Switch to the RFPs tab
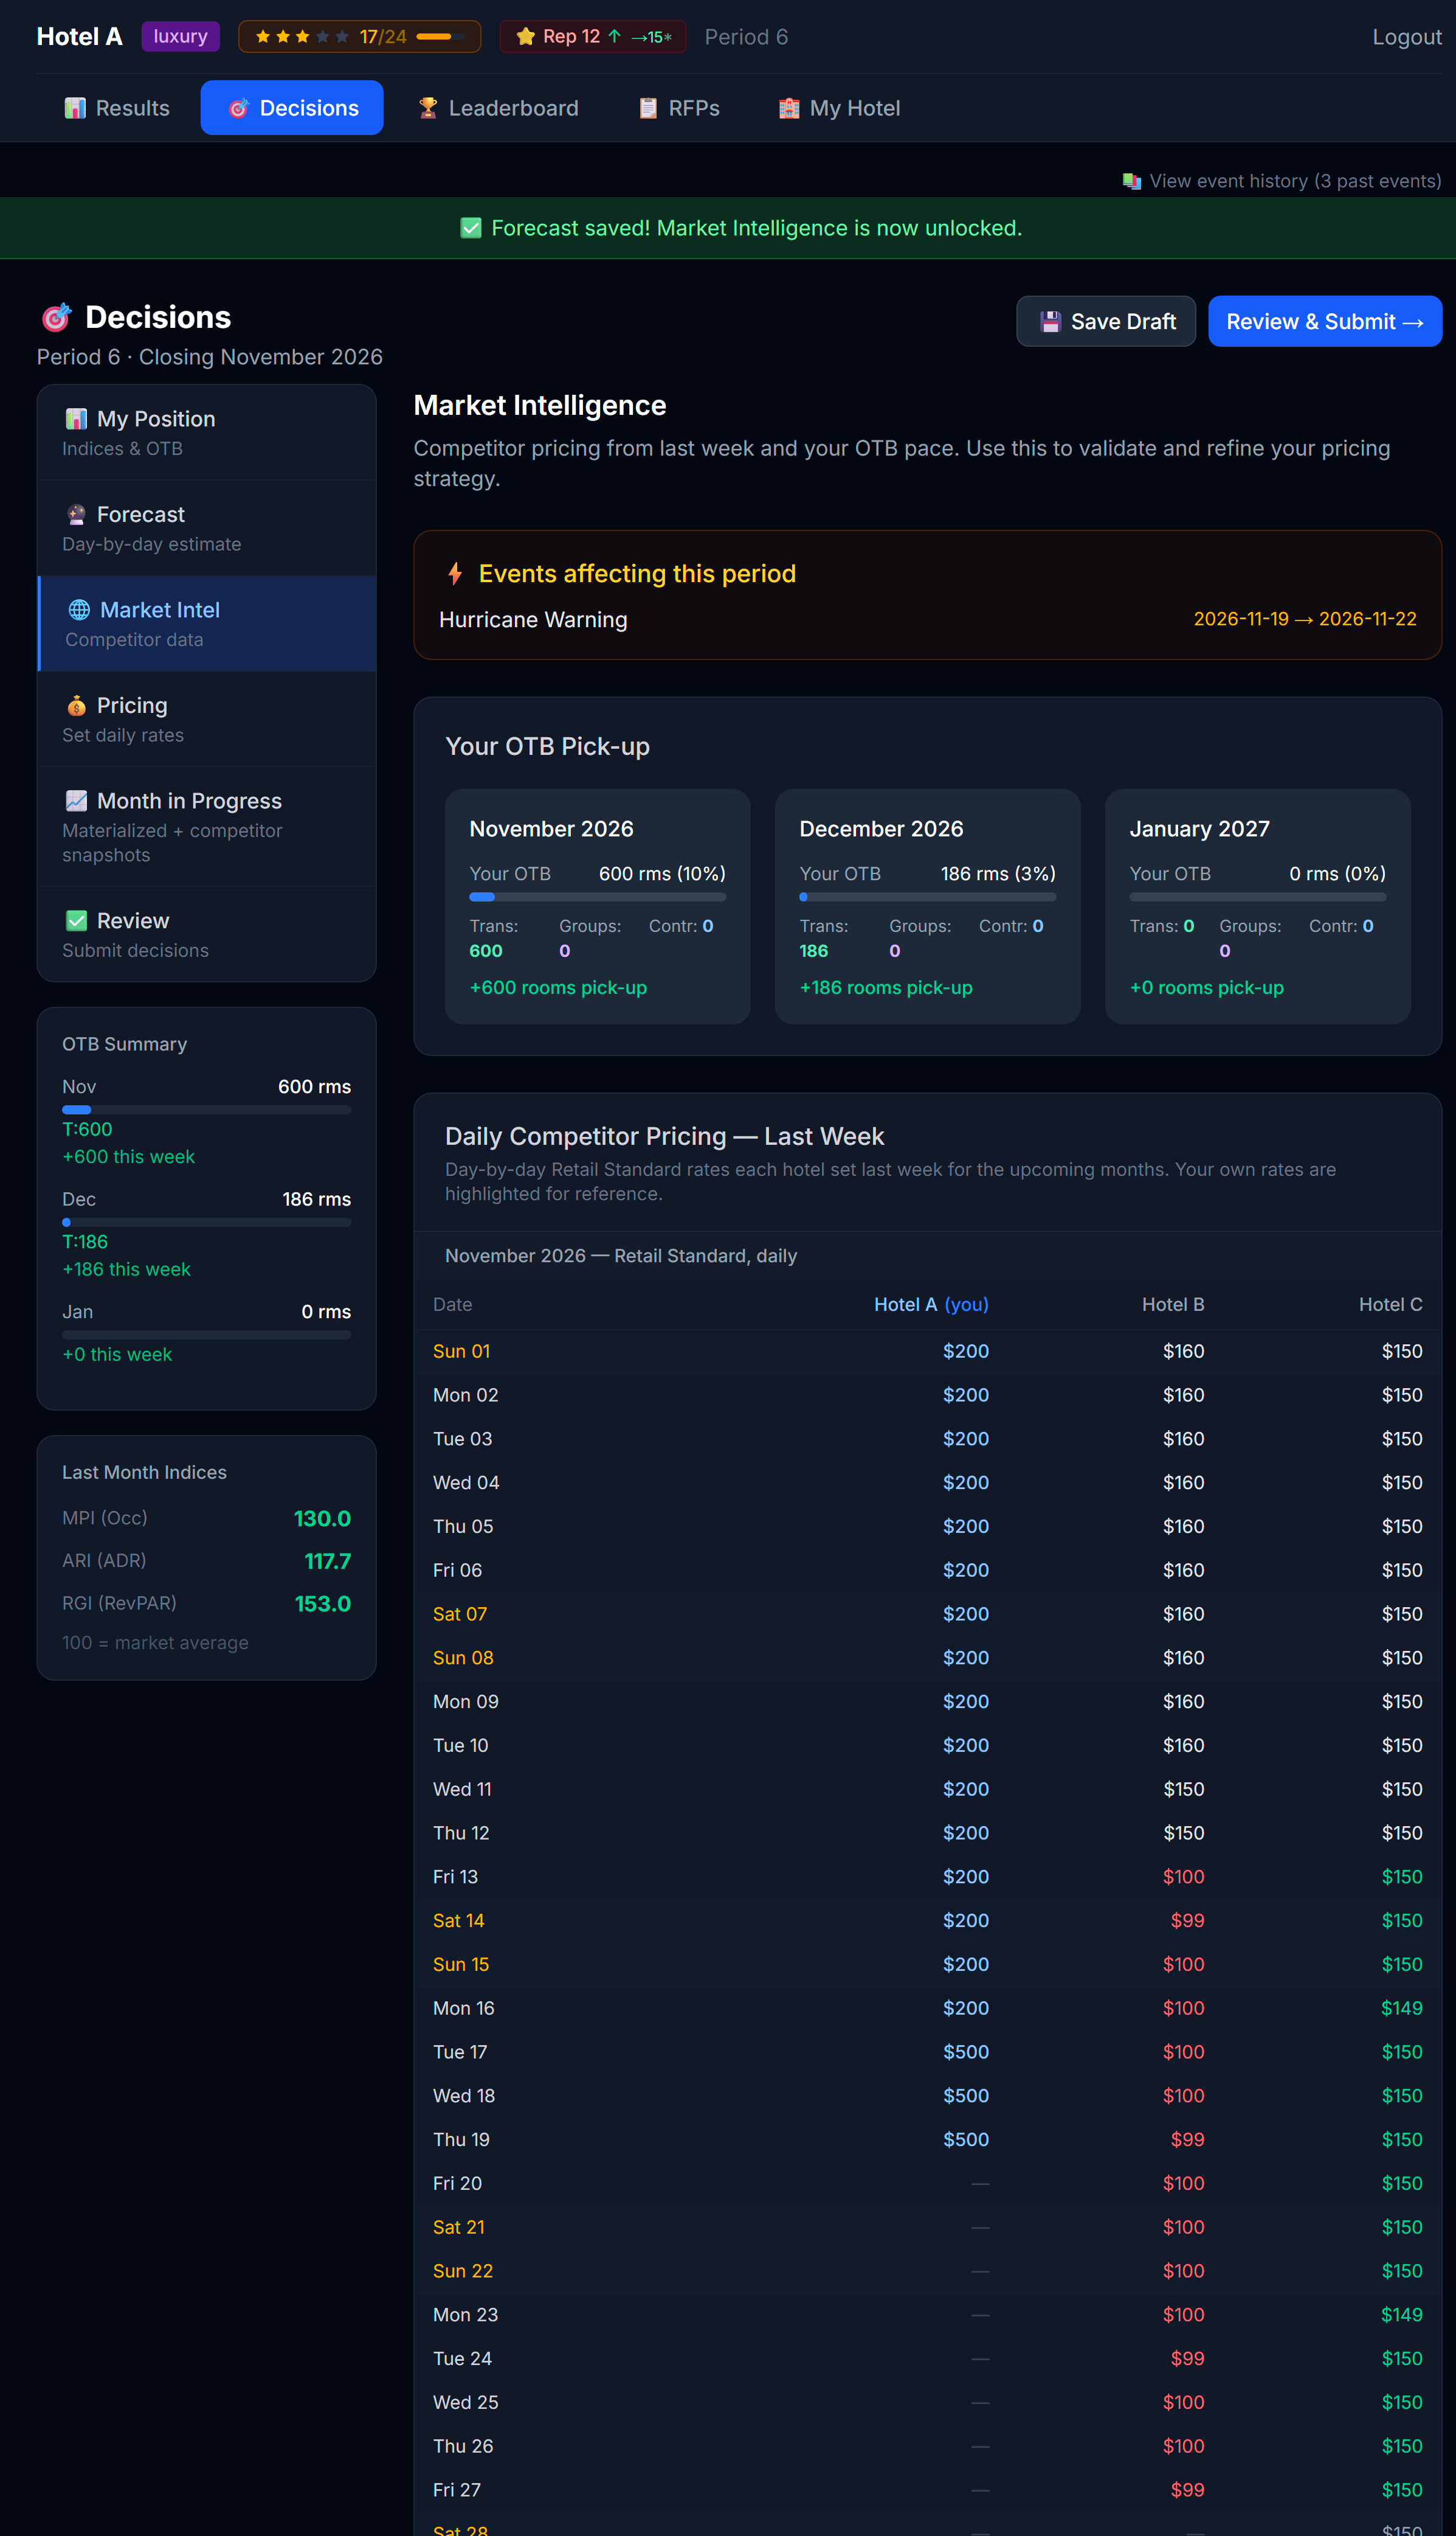Image resolution: width=1456 pixels, height=2536 pixels. (679, 108)
